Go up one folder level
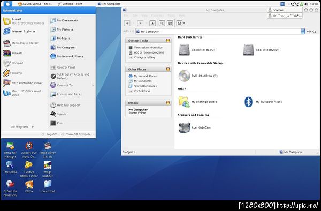This screenshot has height=211, width=321. click(x=152, y=24)
